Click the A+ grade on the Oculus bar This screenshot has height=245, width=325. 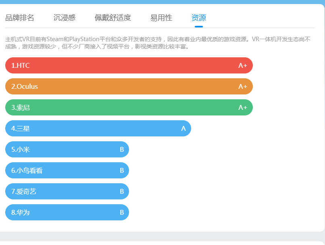pyautogui.click(x=243, y=86)
